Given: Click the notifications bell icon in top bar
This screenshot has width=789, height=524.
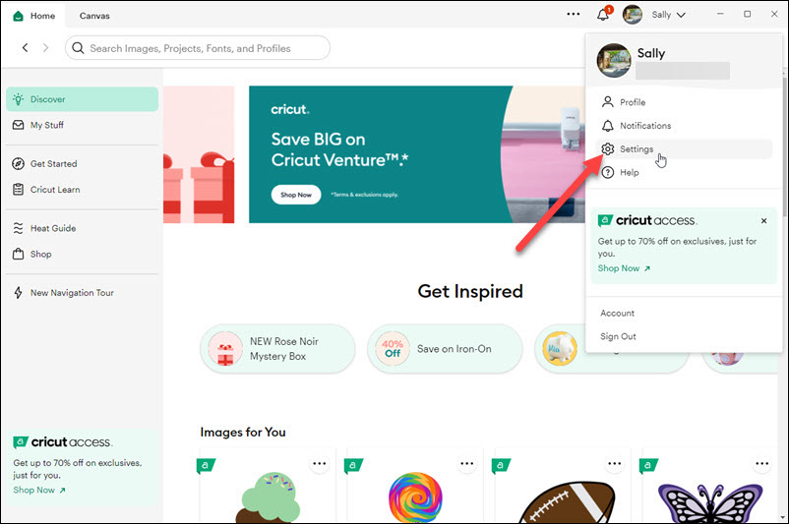Looking at the screenshot, I should point(603,15).
